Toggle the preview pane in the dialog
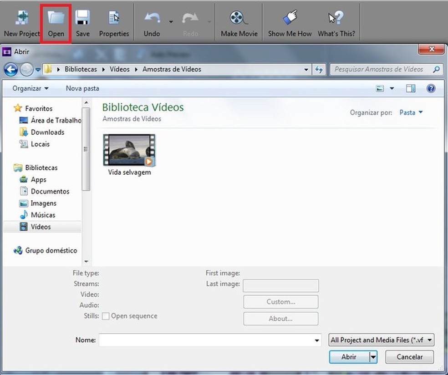Viewport: 448px width, 375px height. tap(410, 88)
